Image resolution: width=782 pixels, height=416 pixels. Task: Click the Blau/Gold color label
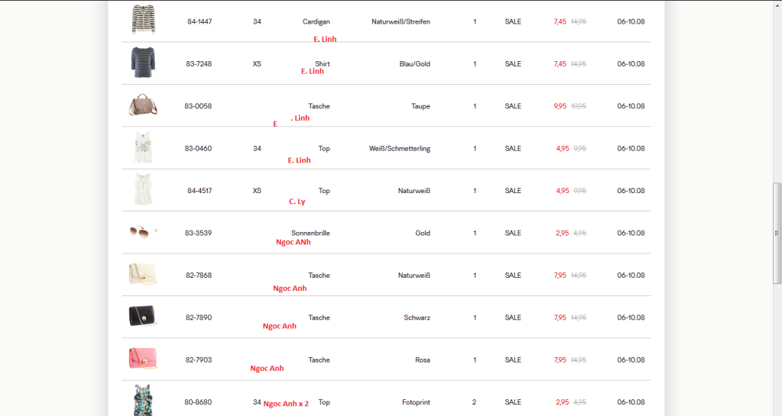(415, 64)
